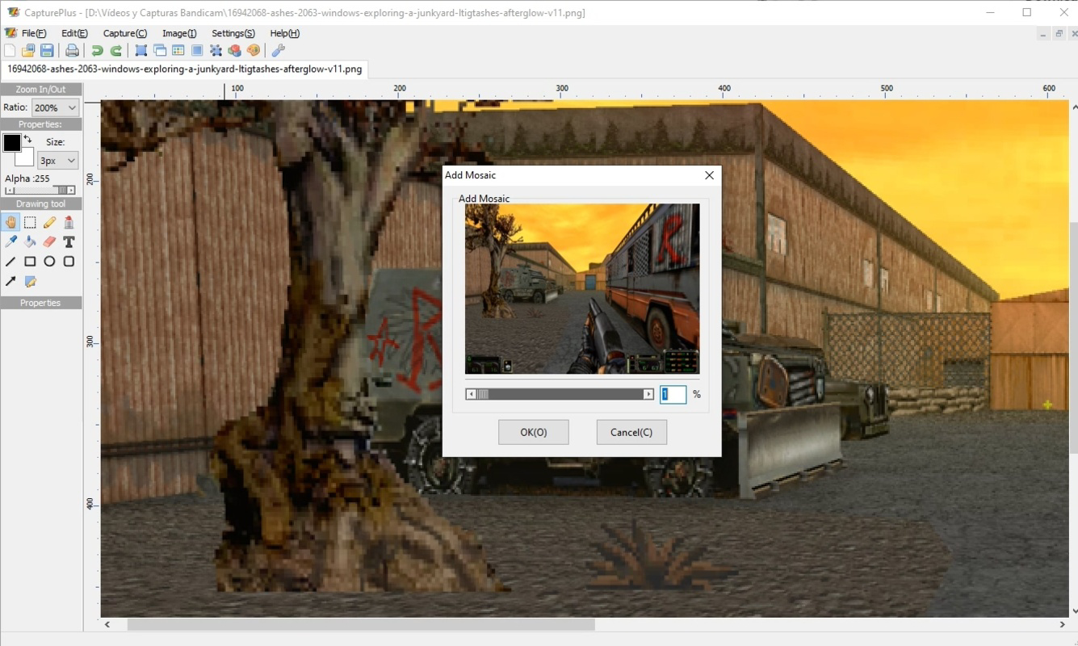1078x646 pixels.
Task: Click the Alpha slider right arrow
Action: point(71,191)
